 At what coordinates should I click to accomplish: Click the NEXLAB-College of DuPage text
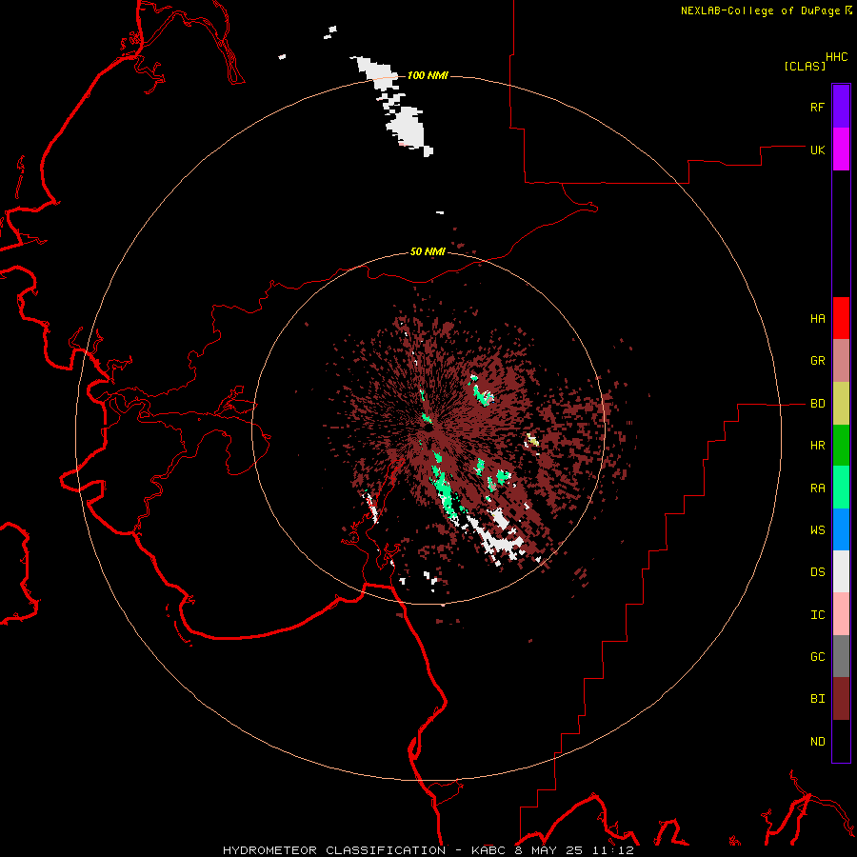point(760,10)
